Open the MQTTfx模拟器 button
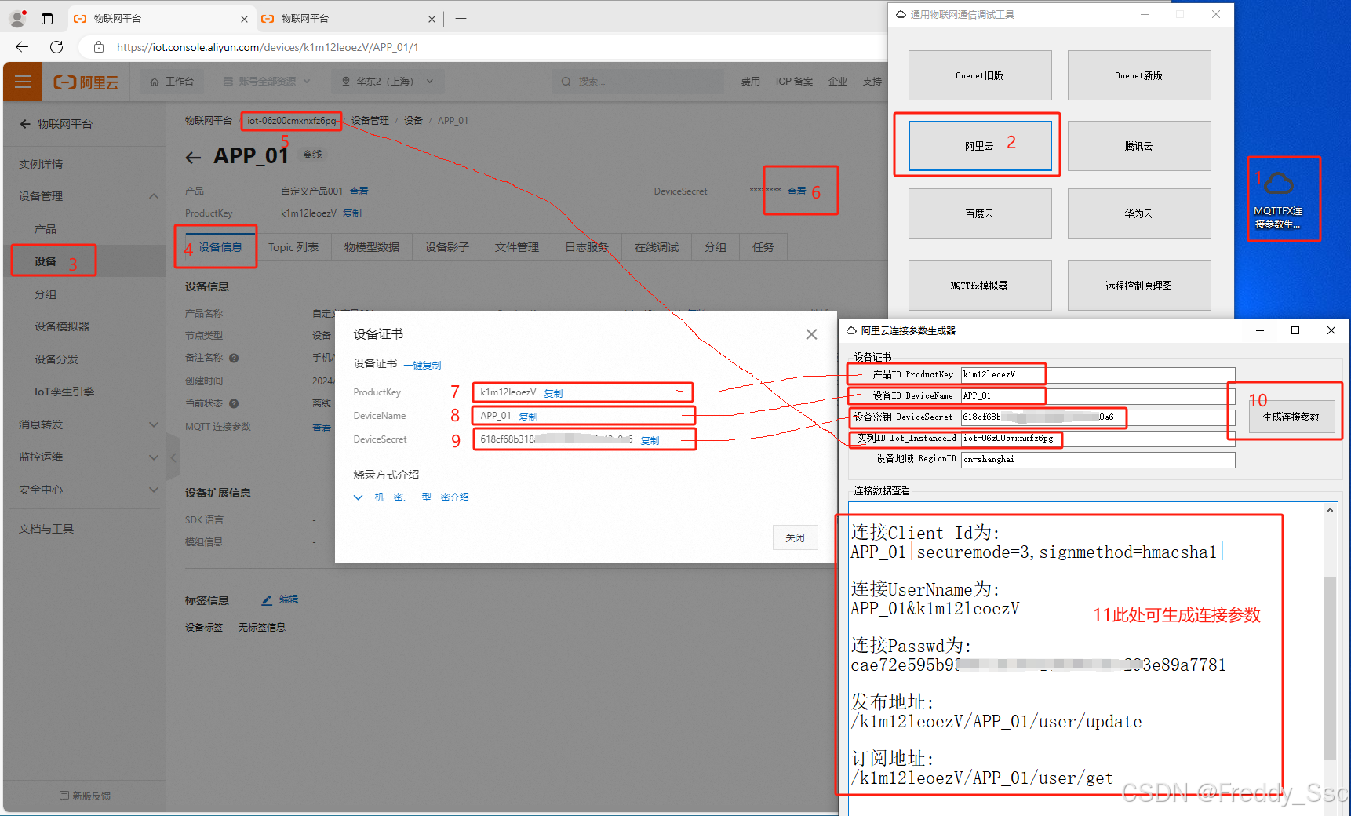The width and height of the screenshot is (1351, 816). tap(980, 286)
